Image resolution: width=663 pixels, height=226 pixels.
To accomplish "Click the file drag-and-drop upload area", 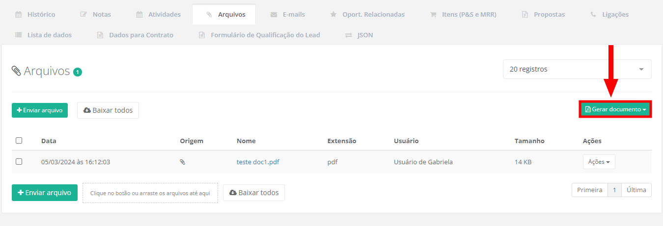I will click(x=150, y=193).
